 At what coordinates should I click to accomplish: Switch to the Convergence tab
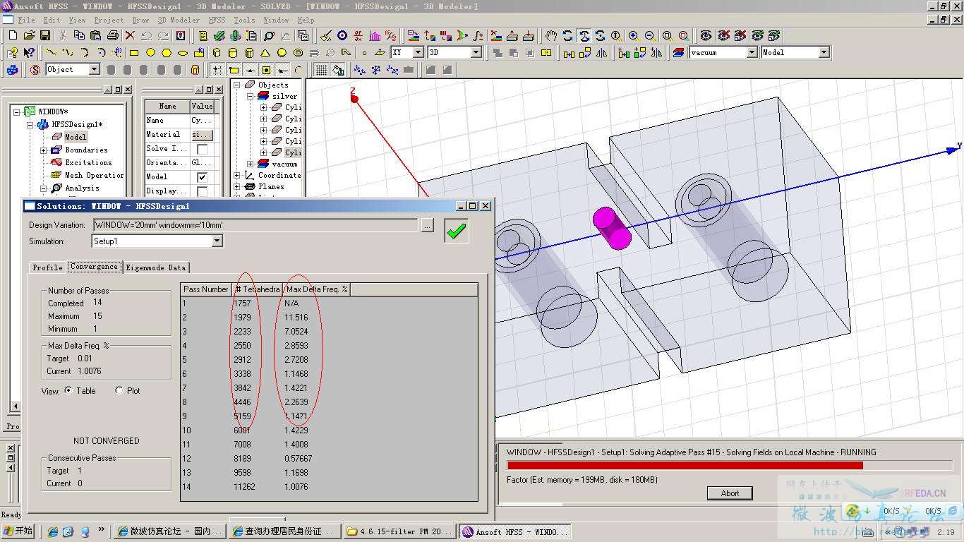pyautogui.click(x=95, y=267)
